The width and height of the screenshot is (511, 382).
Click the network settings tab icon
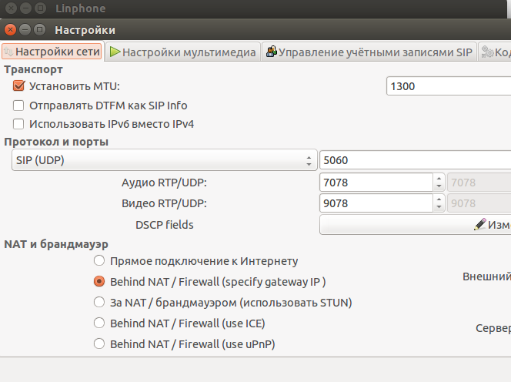click(8, 52)
